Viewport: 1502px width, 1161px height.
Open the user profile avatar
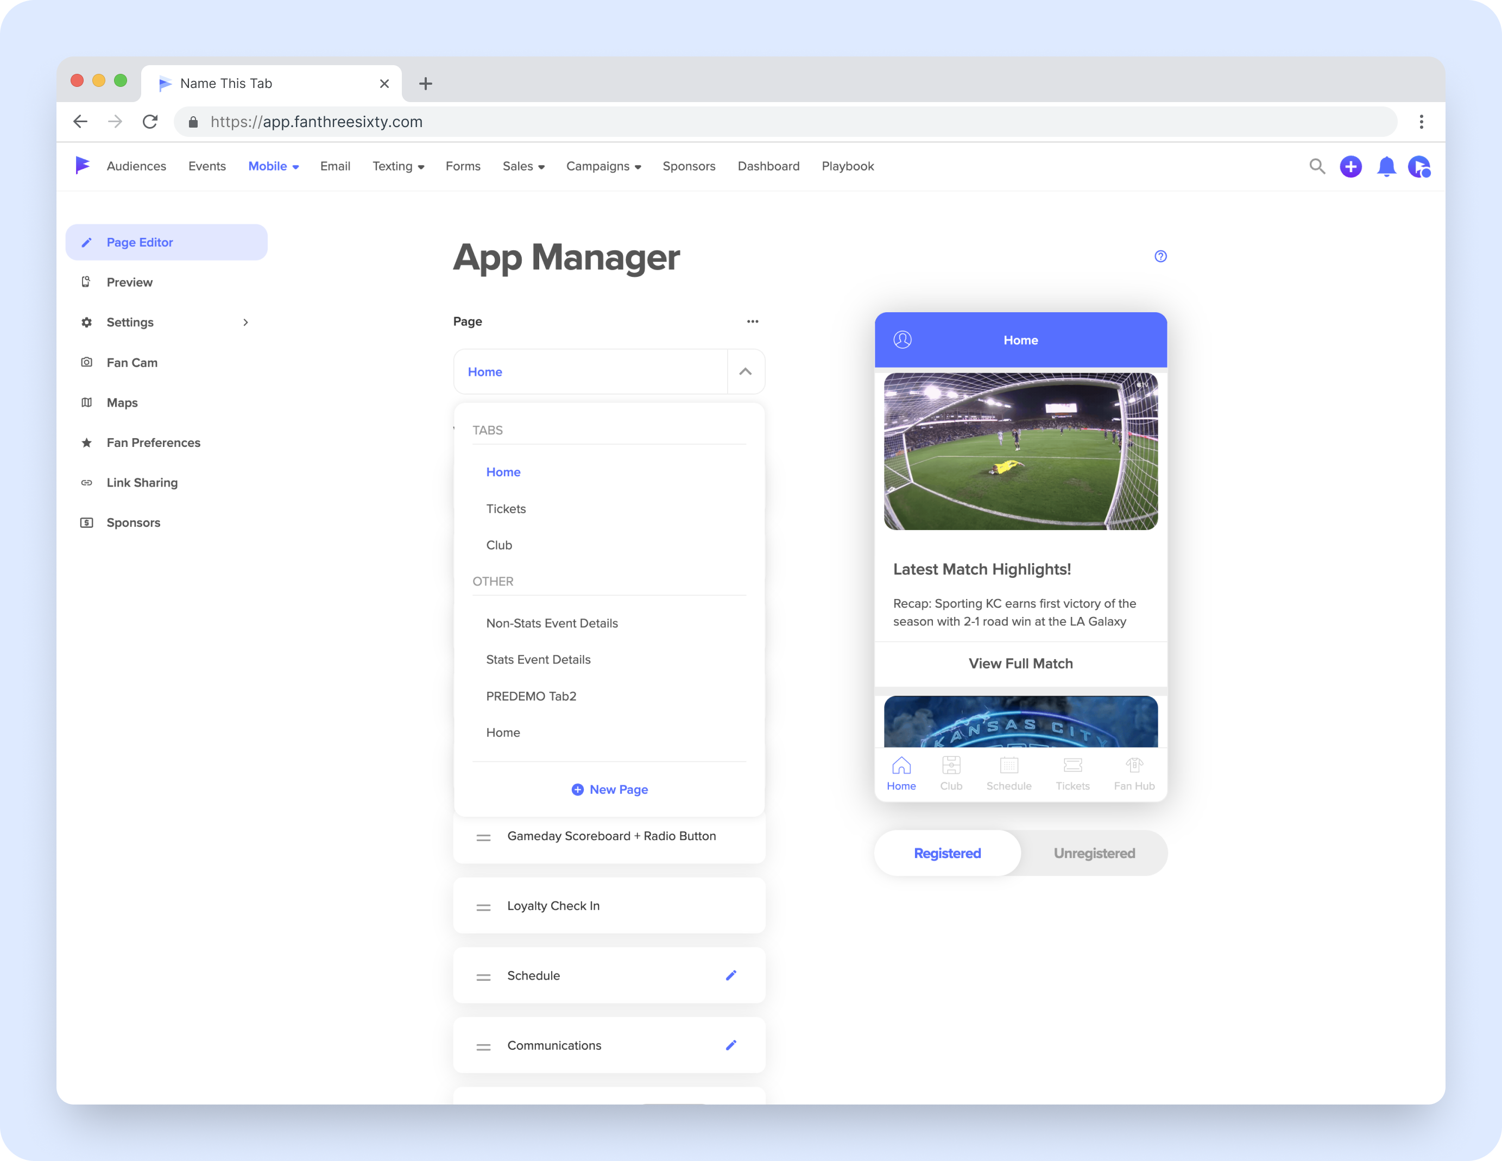click(x=1419, y=167)
